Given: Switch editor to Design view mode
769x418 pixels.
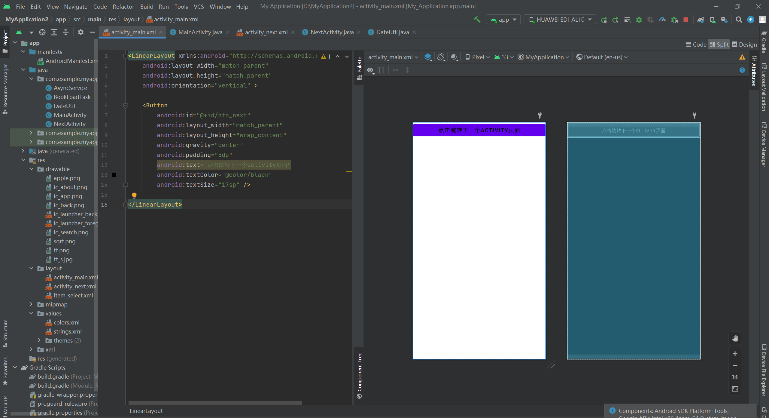Looking at the screenshot, I should pos(744,45).
